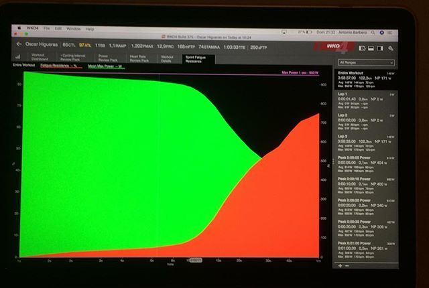This screenshot has height=288, width=429.
Task: Click the Oscar Higueras athlete name
Action: [x=42, y=44]
